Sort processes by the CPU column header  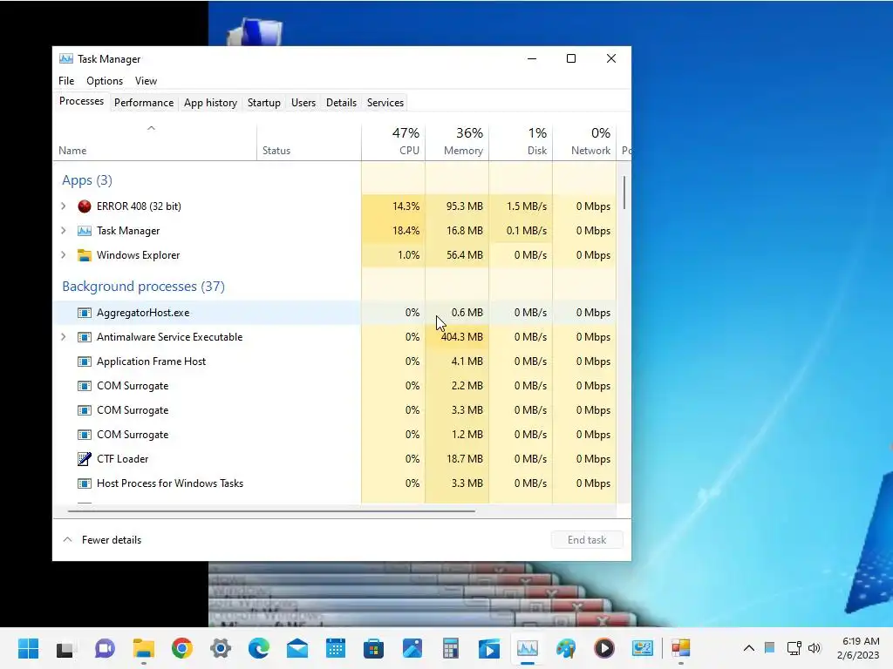tap(393, 142)
